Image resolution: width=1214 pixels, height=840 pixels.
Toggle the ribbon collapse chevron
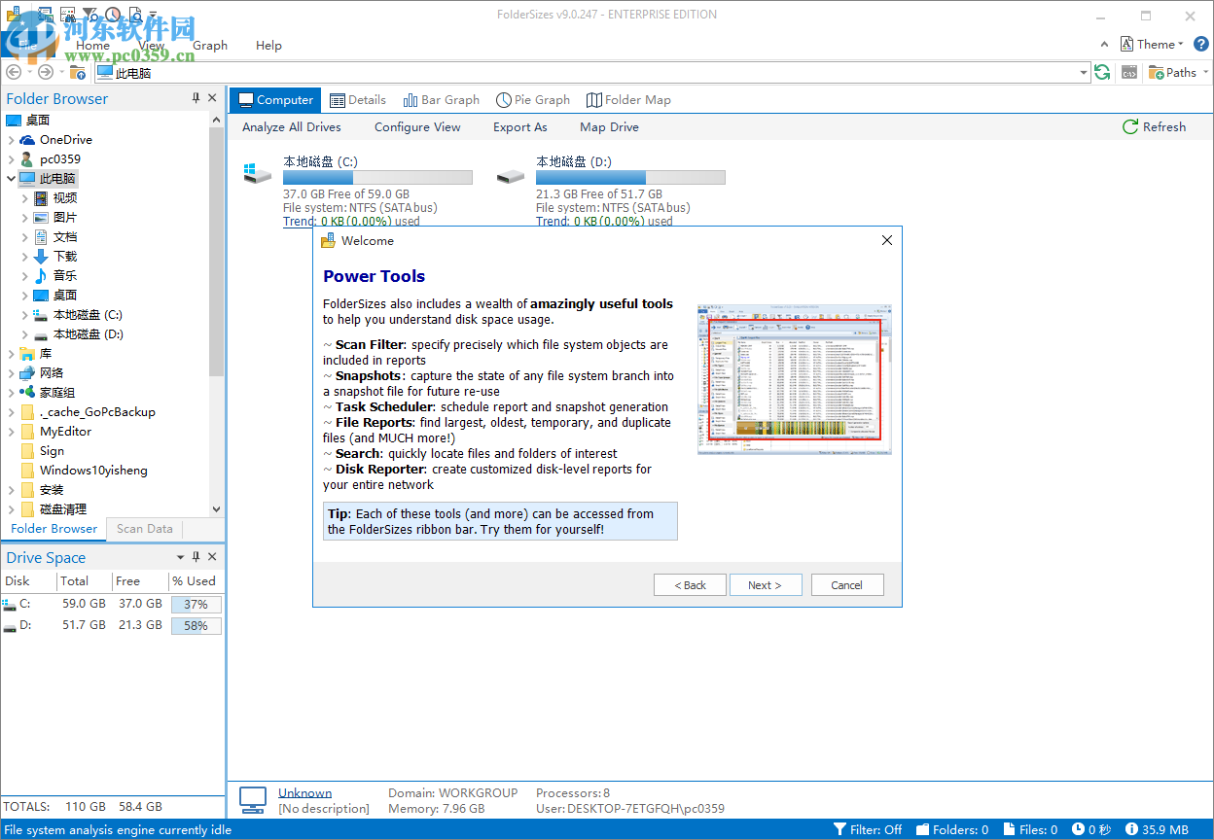[1103, 44]
